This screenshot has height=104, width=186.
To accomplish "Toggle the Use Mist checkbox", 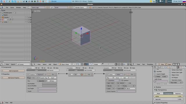I will (155, 71).
